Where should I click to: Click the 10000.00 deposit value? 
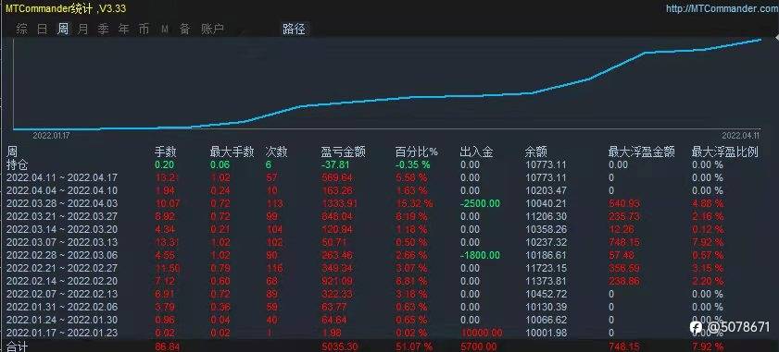click(481, 333)
